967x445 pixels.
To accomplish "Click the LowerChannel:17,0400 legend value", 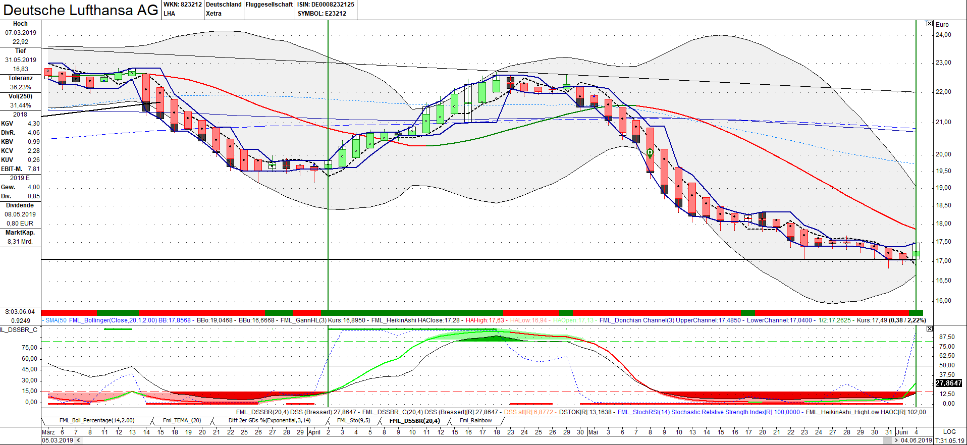I will click(780, 320).
